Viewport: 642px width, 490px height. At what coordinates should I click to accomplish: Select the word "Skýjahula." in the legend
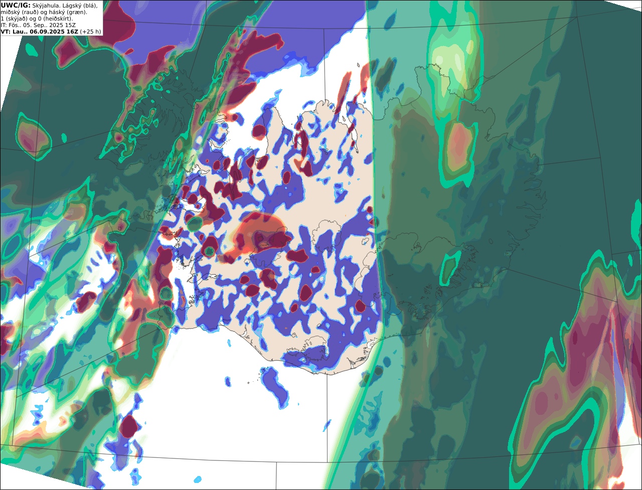point(46,6)
